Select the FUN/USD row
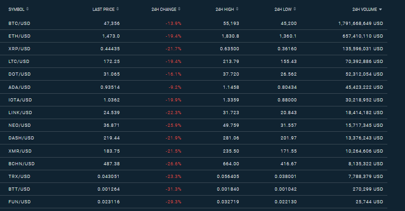 [194, 201]
